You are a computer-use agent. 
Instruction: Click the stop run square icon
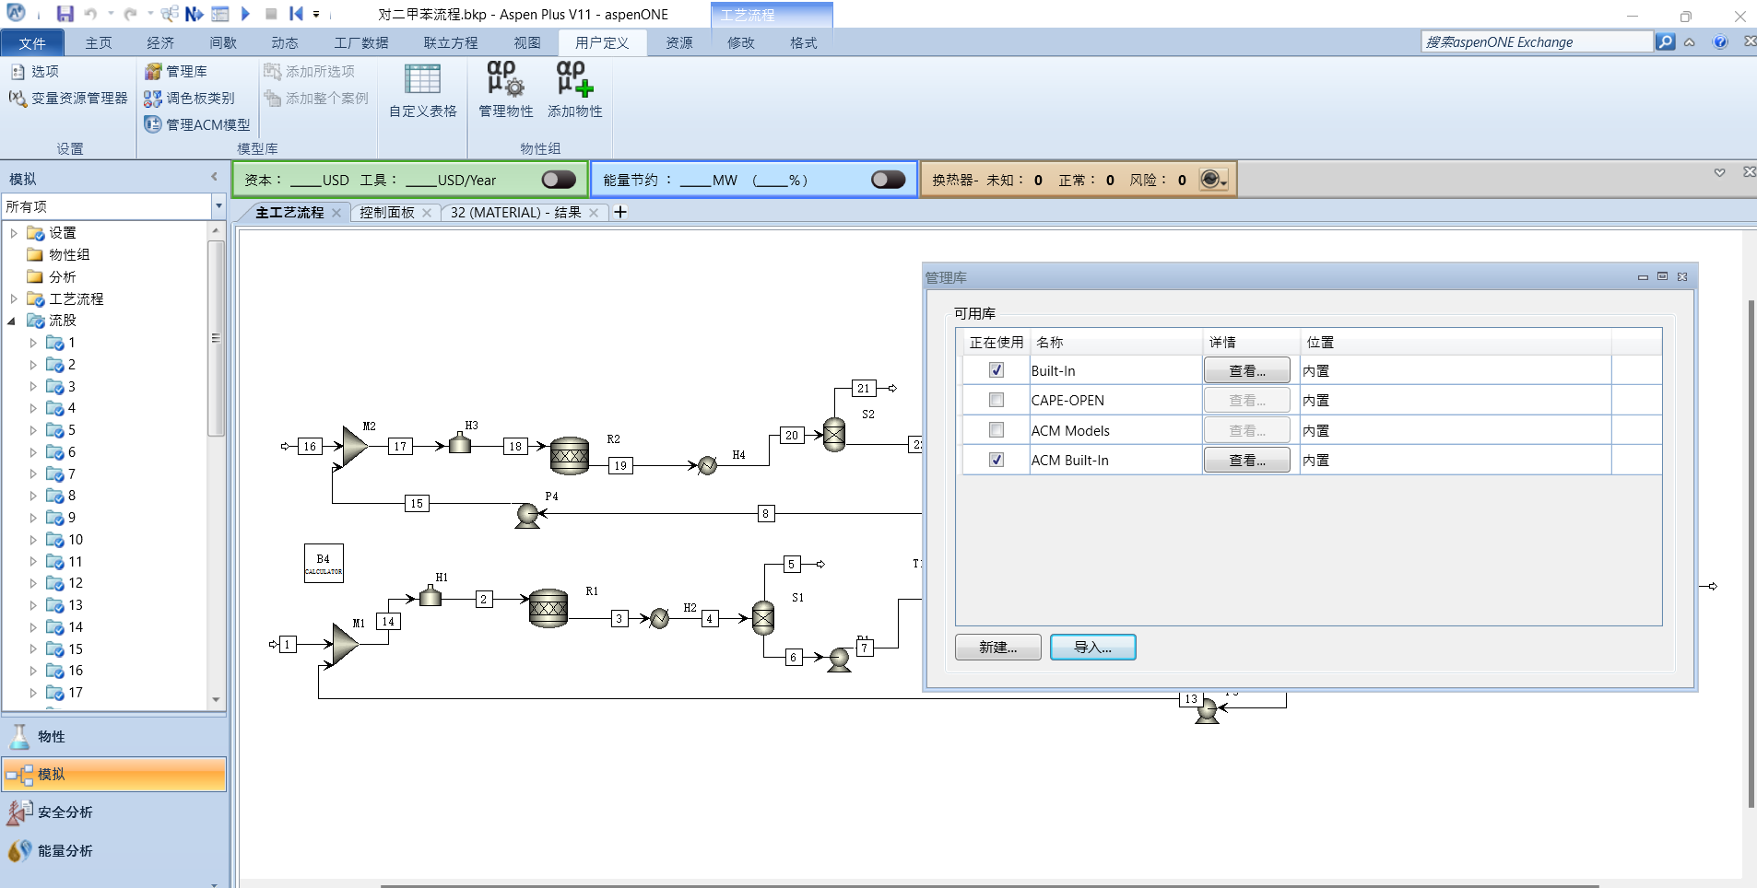coord(271,14)
